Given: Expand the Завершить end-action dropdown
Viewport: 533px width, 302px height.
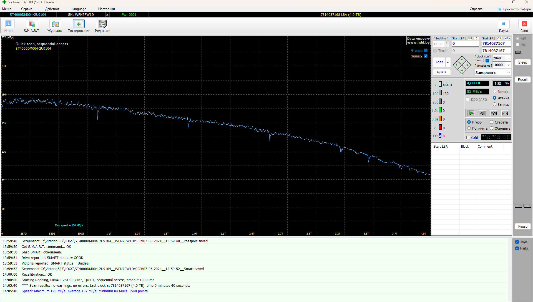Looking at the screenshot, I should 508,73.
